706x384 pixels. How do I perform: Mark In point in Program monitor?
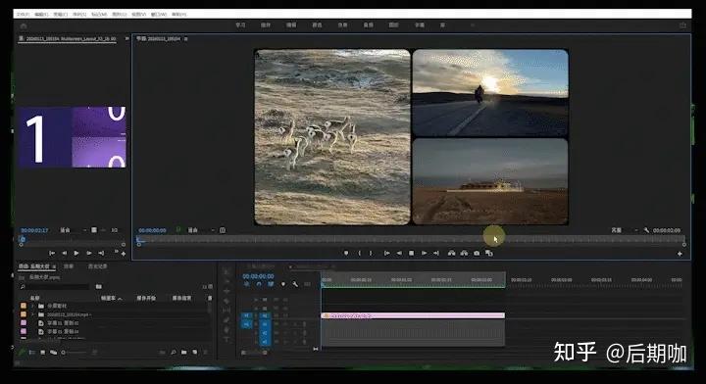coord(359,253)
